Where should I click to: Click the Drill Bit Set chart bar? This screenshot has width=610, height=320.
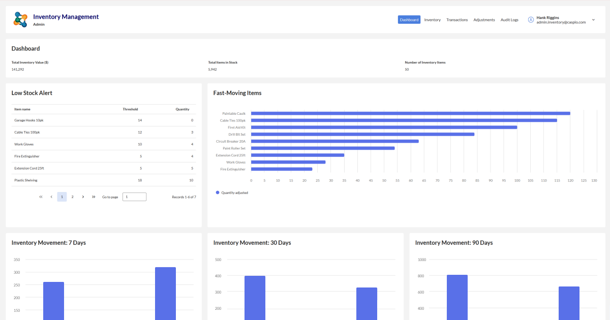(x=363, y=134)
